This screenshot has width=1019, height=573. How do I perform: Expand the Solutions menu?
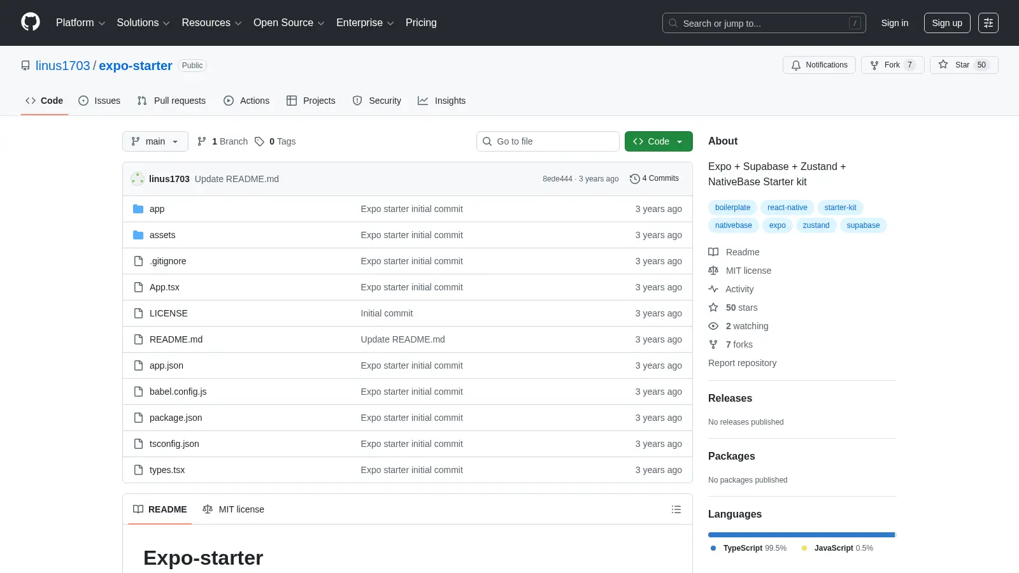(143, 23)
